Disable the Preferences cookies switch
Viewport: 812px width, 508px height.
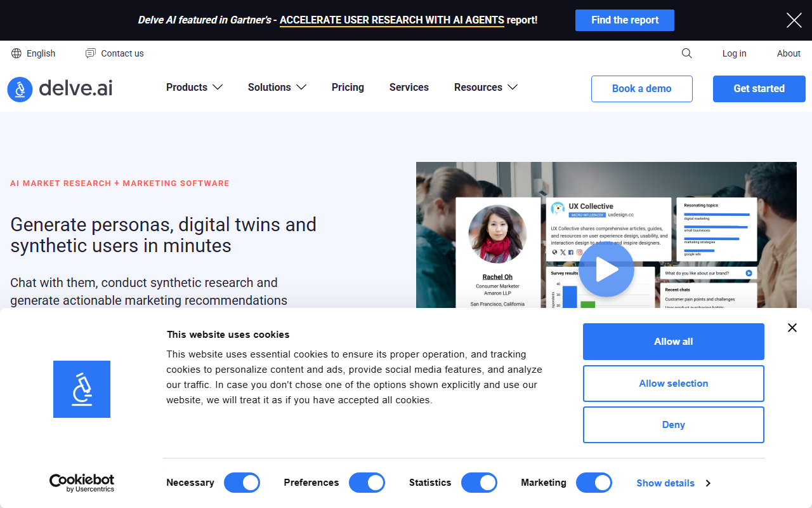[367, 483]
